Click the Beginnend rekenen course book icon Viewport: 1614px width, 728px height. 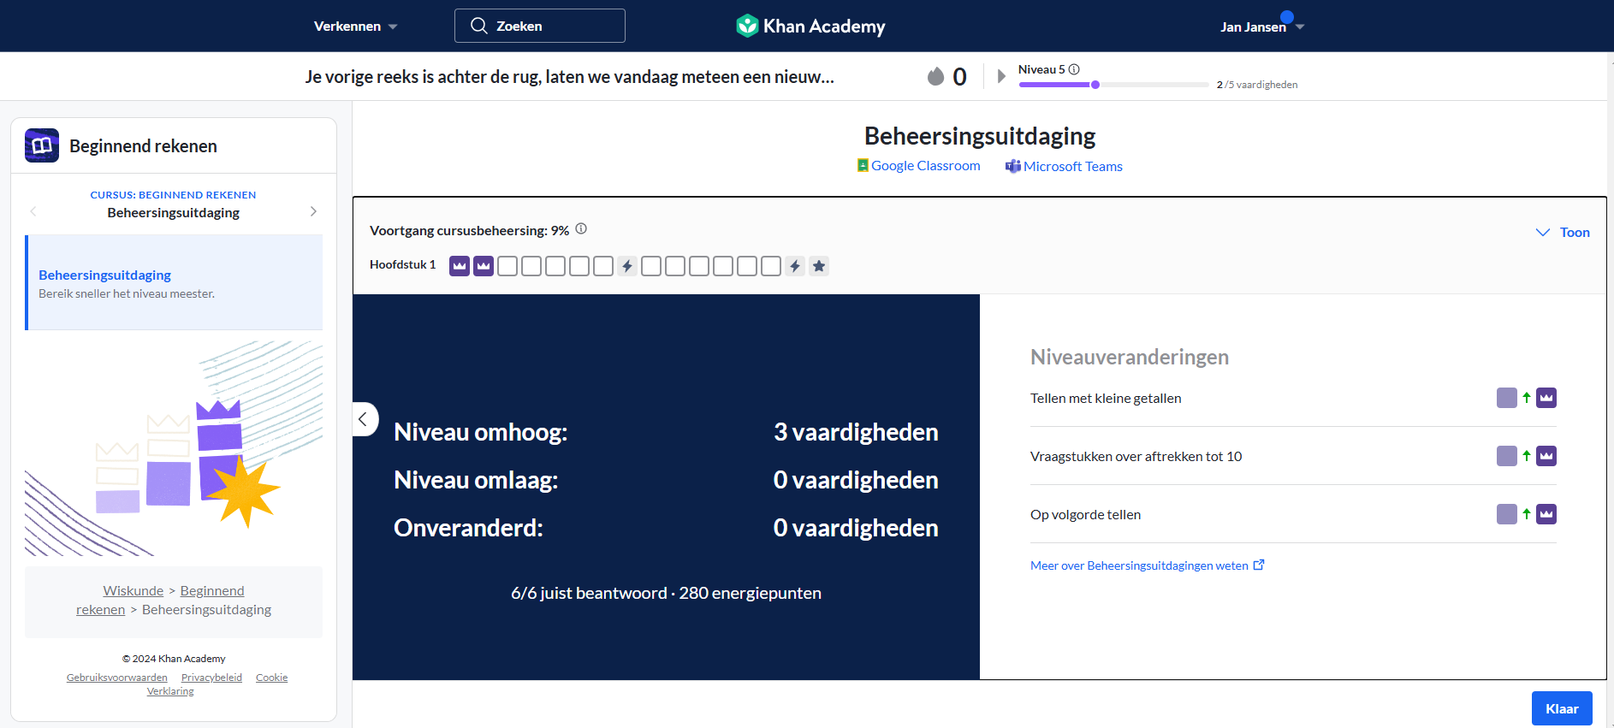pos(42,145)
